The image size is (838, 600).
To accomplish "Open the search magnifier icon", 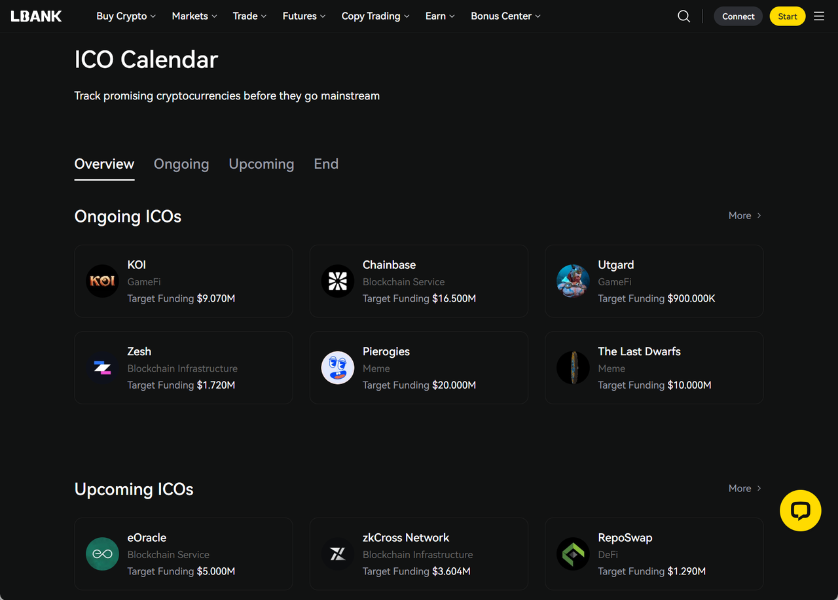I will pyautogui.click(x=683, y=16).
